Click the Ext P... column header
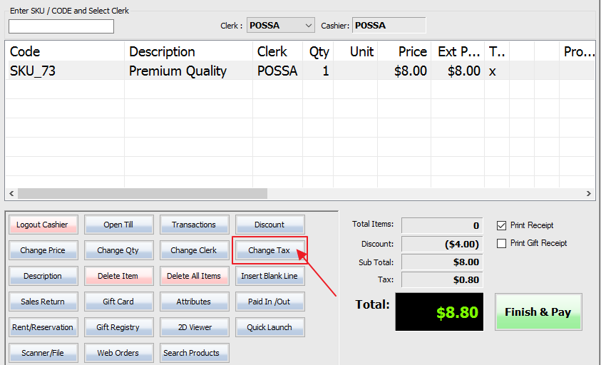The image size is (601, 365). coord(458,51)
